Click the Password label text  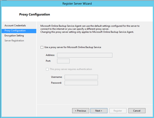click(56, 83)
